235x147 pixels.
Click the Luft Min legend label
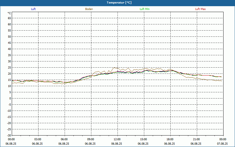[x=145, y=9]
